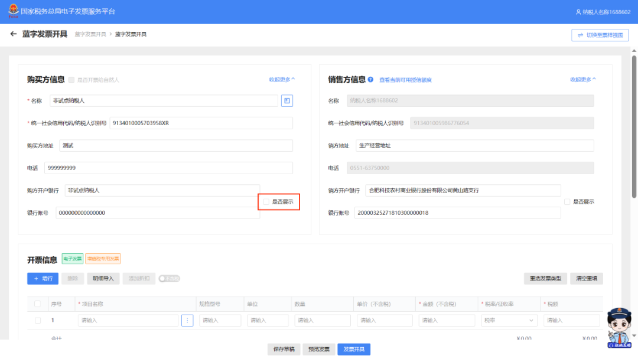Screen dimensions: 638x359
Task: Open the 税率 dropdown in row 1
Action: [509, 321]
